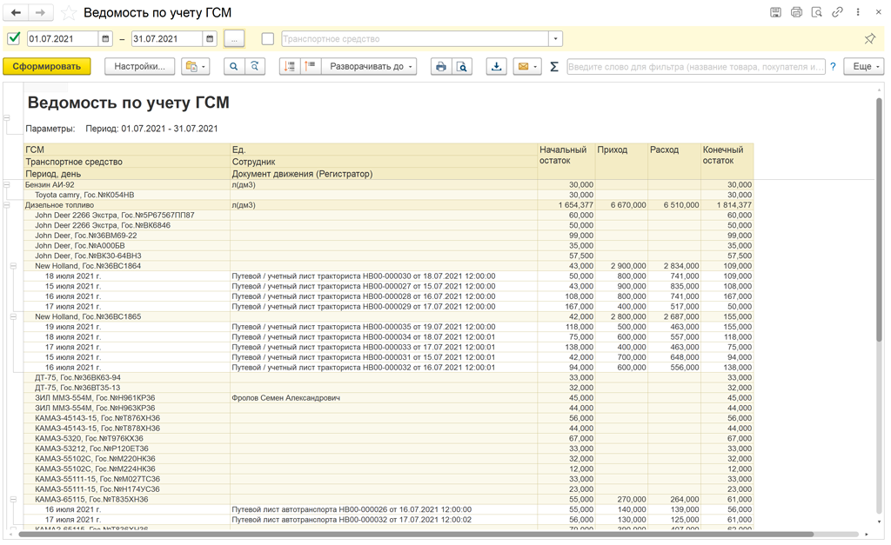Click the filter word search input field
Viewport: 891px width, 545px height.
tap(695, 67)
